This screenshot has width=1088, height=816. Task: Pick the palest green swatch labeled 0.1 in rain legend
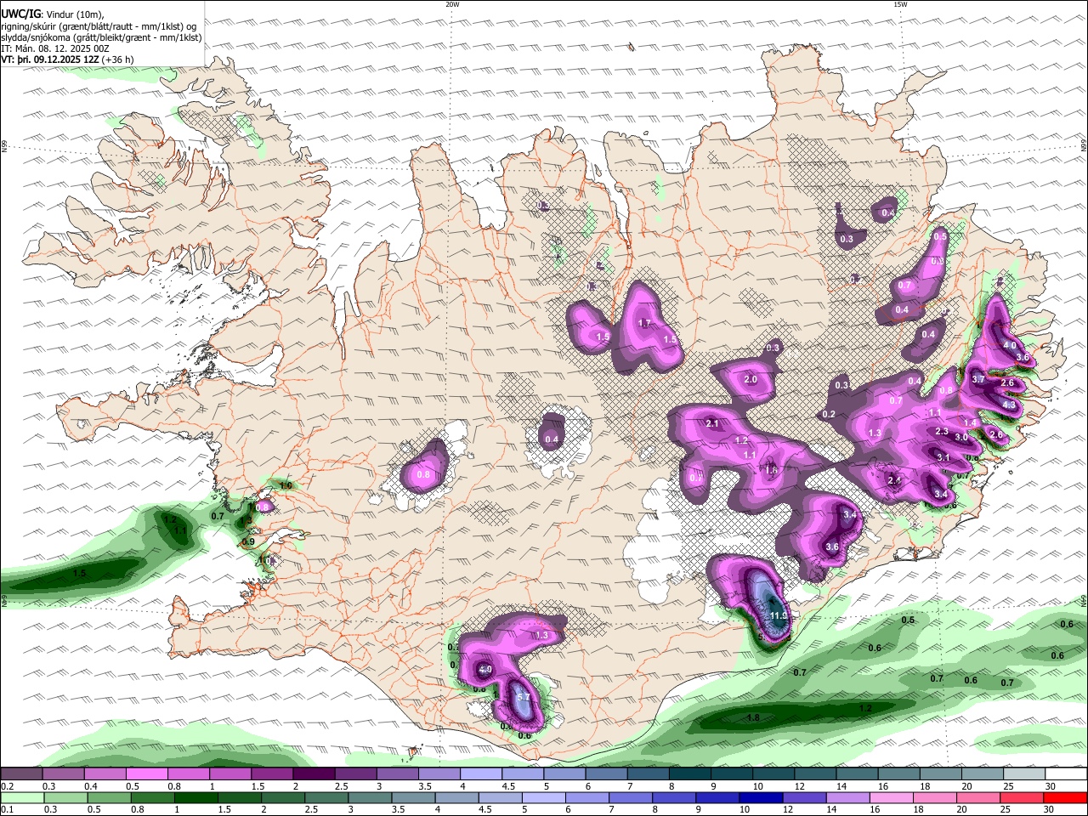(x=21, y=797)
